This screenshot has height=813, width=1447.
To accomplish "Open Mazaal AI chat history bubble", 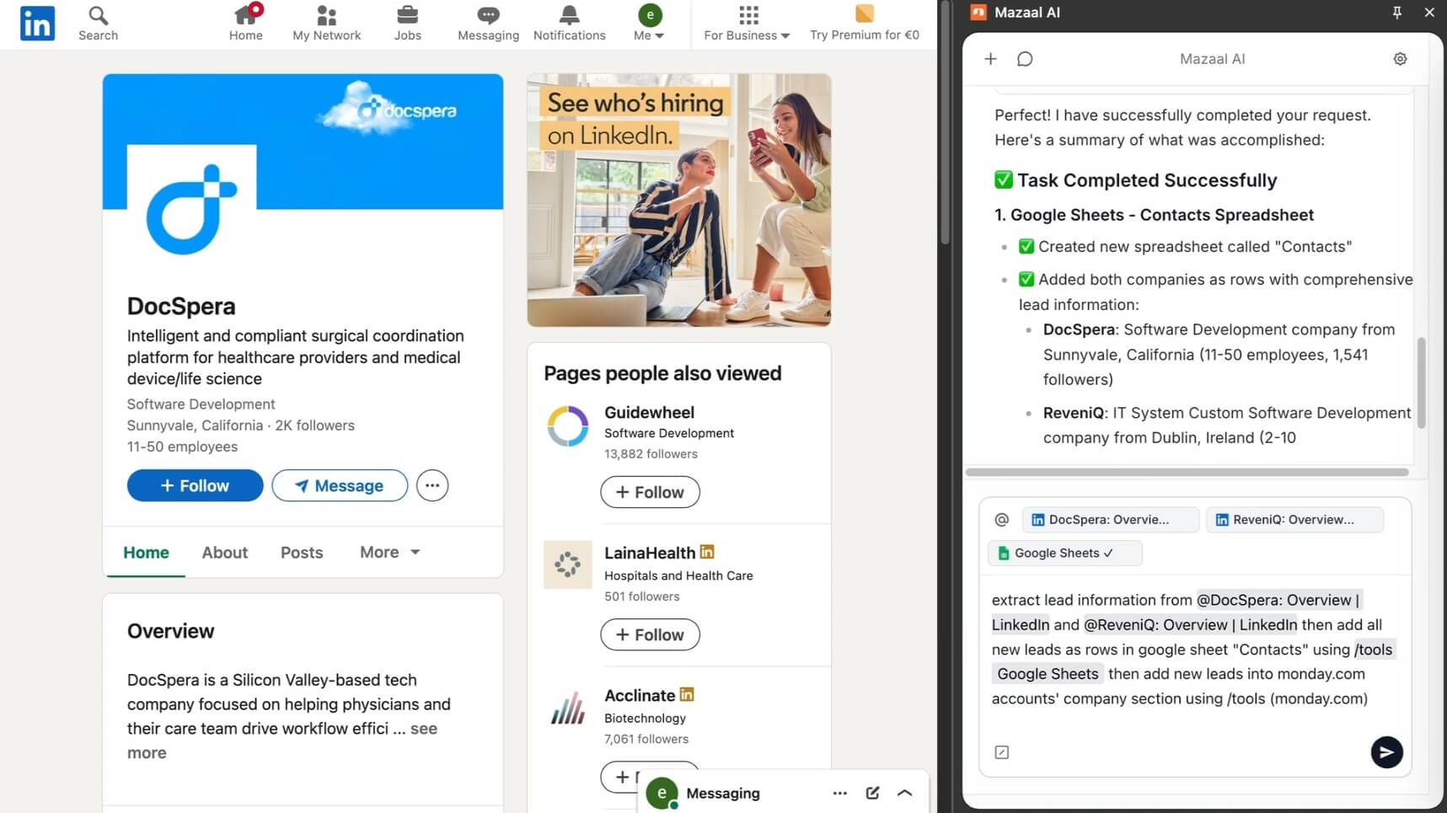I will coord(1025,59).
